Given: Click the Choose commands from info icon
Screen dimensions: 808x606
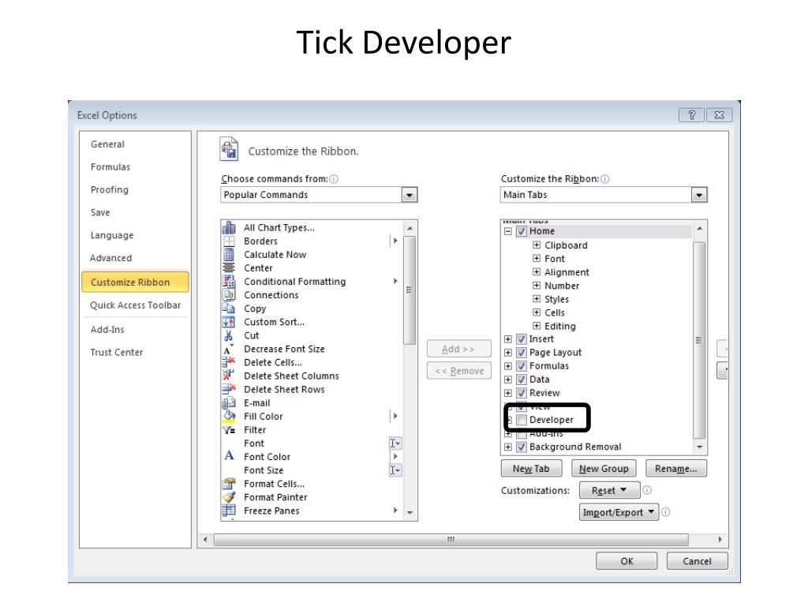Looking at the screenshot, I should [x=334, y=179].
